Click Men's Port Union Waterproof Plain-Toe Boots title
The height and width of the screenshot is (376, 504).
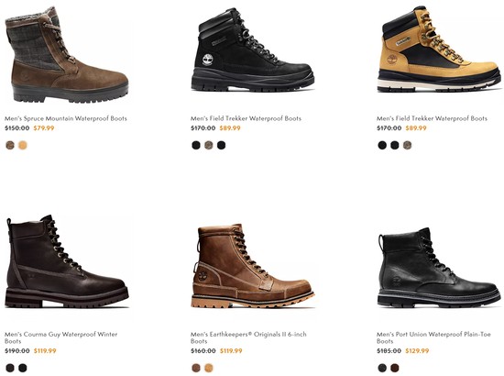coord(433,337)
